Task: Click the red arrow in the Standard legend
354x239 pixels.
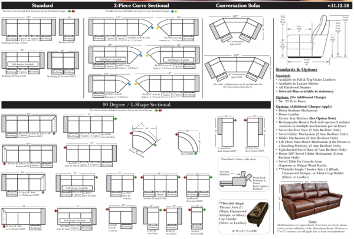Action: click(x=73, y=11)
